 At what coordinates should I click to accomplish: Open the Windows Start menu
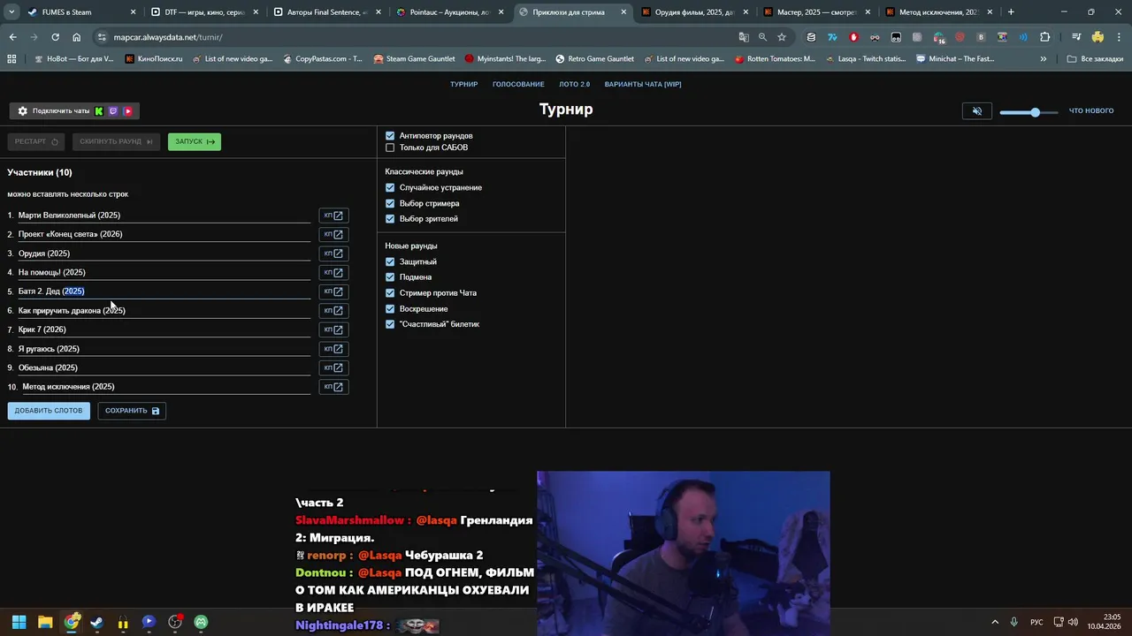tap(19, 622)
